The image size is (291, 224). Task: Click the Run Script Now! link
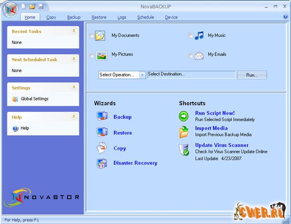point(215,113)
